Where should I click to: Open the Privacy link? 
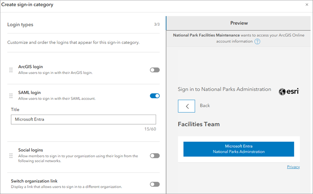pos(293,167)
